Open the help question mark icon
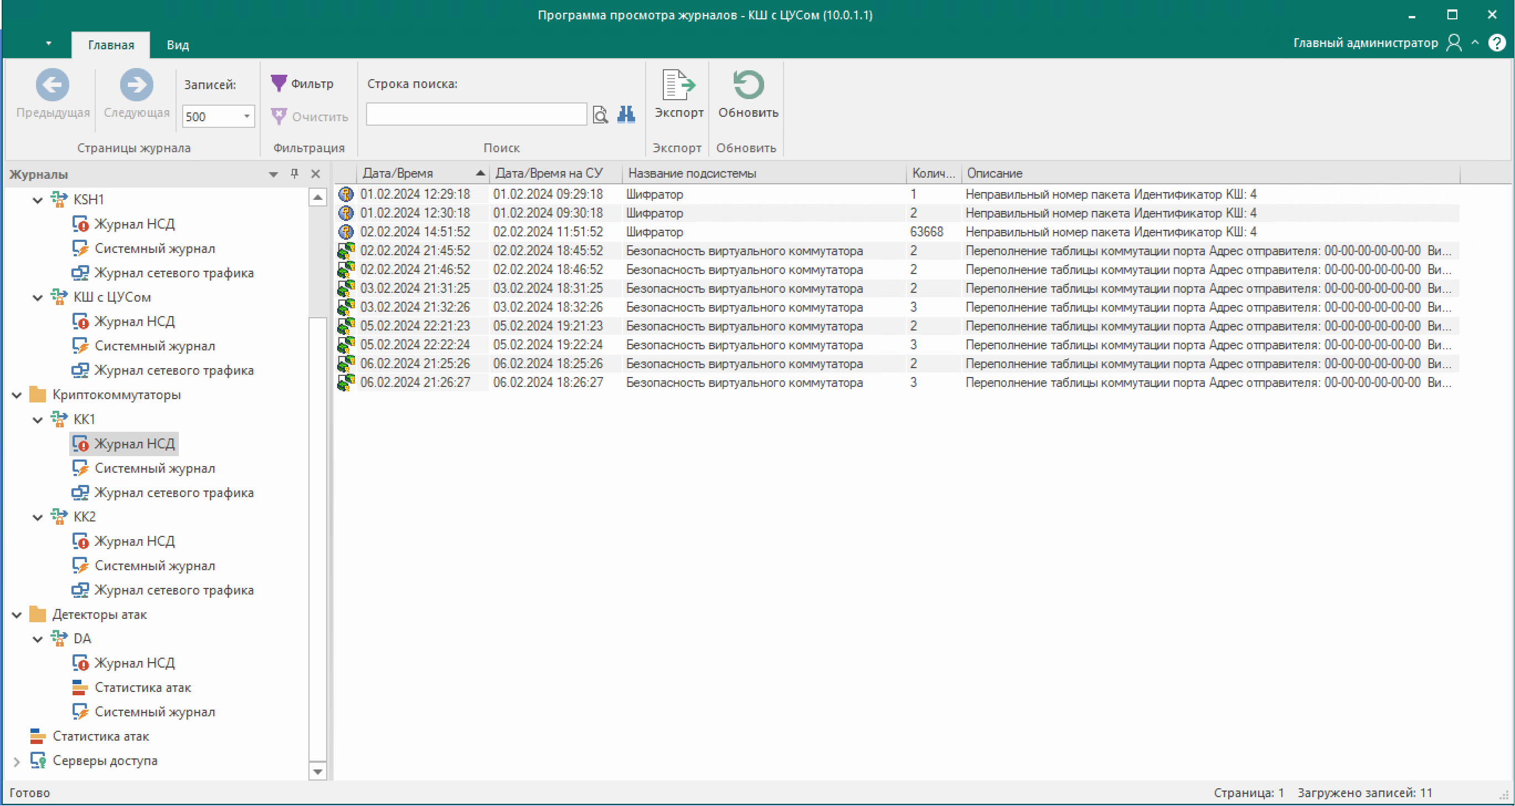The height and width of the screenshot is (806, 1515). pos(1496,43)
